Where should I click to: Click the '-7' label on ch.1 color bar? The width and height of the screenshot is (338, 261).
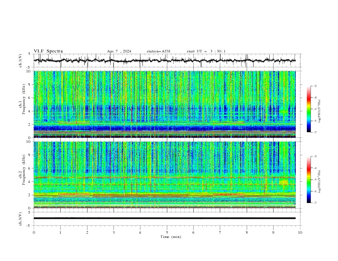pos(315,132)
